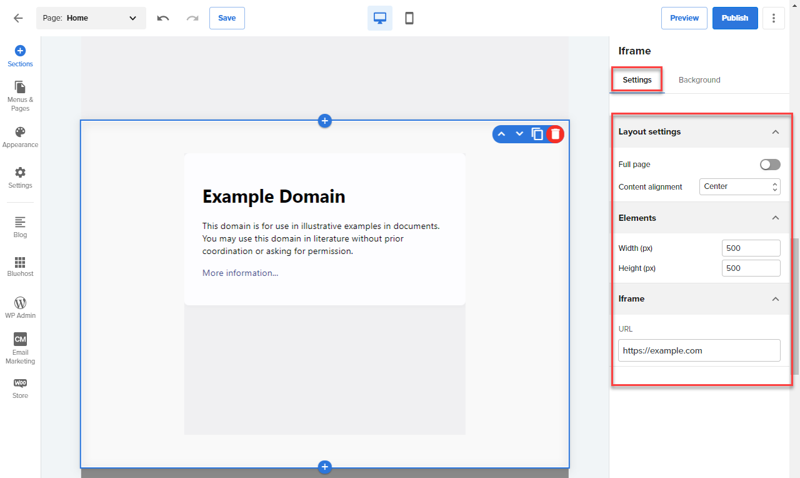
Task: Delete the iframe section
Action: click(x=556, y=134)
